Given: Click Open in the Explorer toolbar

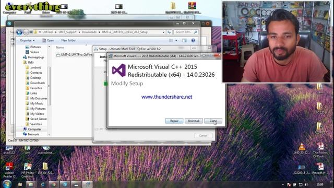Looking at the screenshot, I should point(49,40).
